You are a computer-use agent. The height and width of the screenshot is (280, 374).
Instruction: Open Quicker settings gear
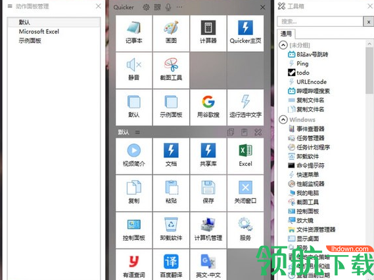(x=146, y=7)
